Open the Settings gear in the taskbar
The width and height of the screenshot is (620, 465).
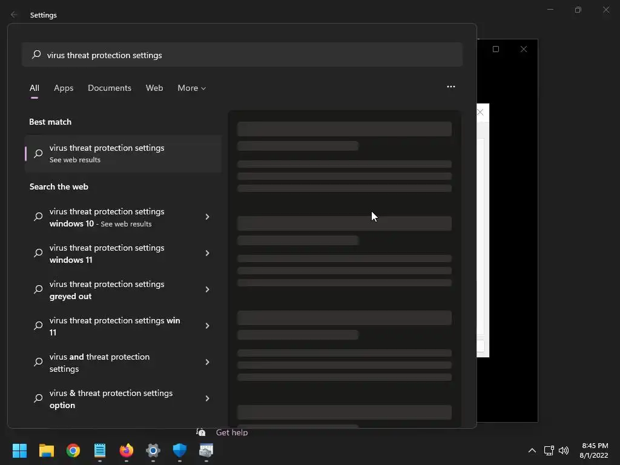click(153, 450)
